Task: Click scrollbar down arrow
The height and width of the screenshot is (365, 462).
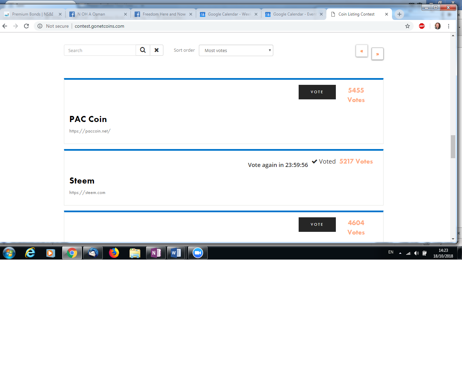Action: pyautogui.click(x=453, y=239)
